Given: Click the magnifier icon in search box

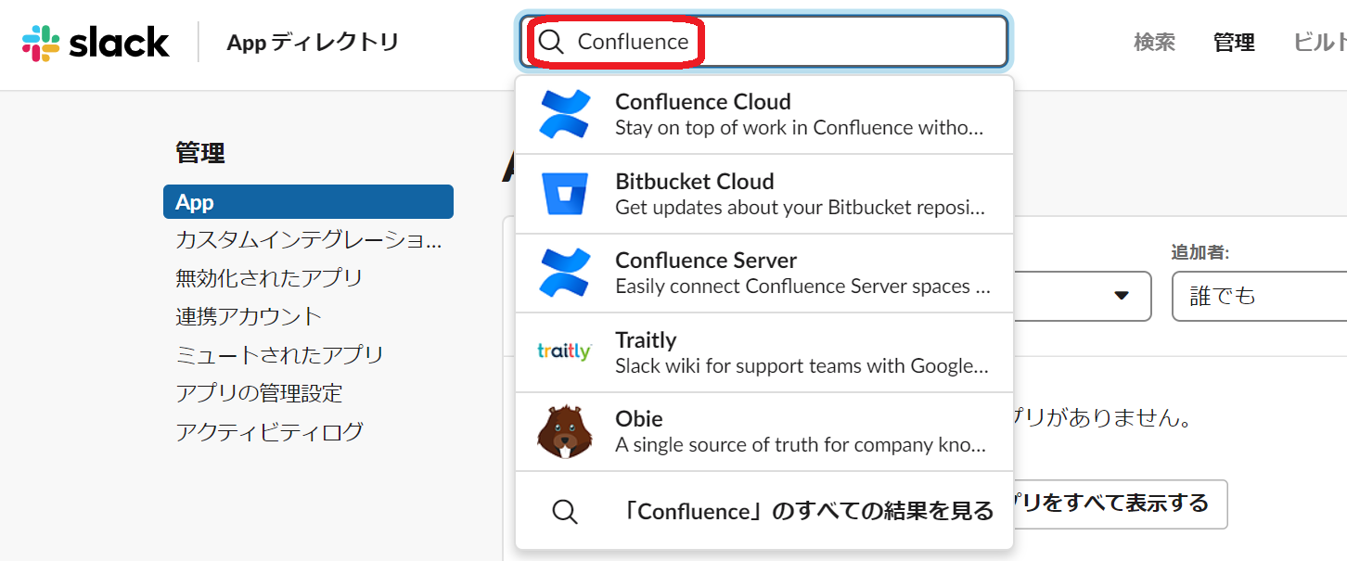Looking at the screenshot, I should (552, 42).
